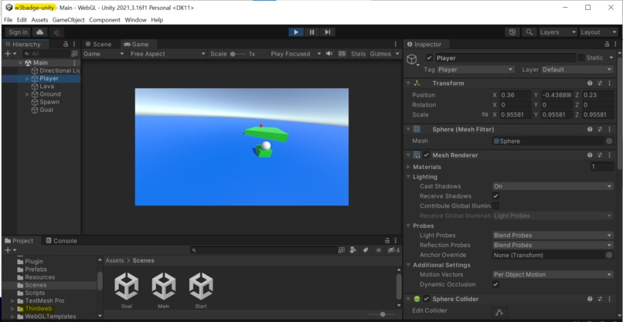Viewport: 623px width, 322px height.
Task: Click the Game view shortcuts grid icon
Action: 342,53
